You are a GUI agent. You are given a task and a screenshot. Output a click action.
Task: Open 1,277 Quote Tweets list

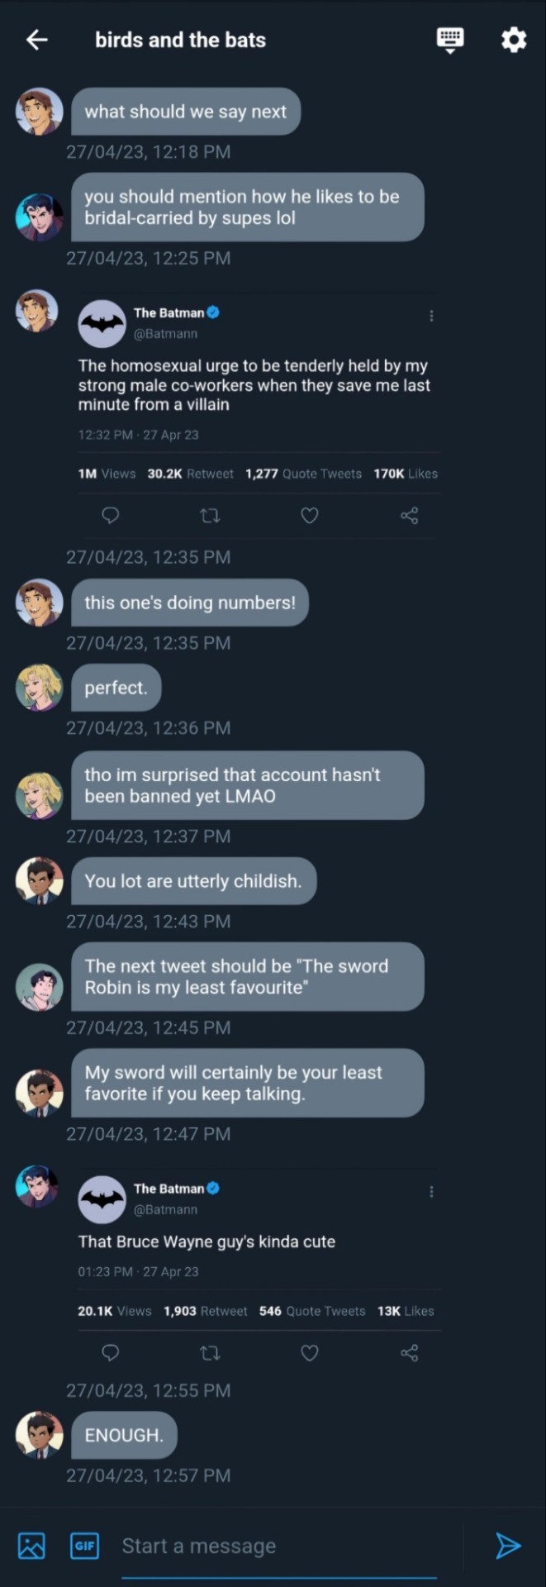click(303, 474)
